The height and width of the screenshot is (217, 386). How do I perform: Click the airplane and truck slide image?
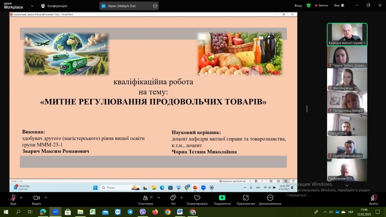(66, 54)
